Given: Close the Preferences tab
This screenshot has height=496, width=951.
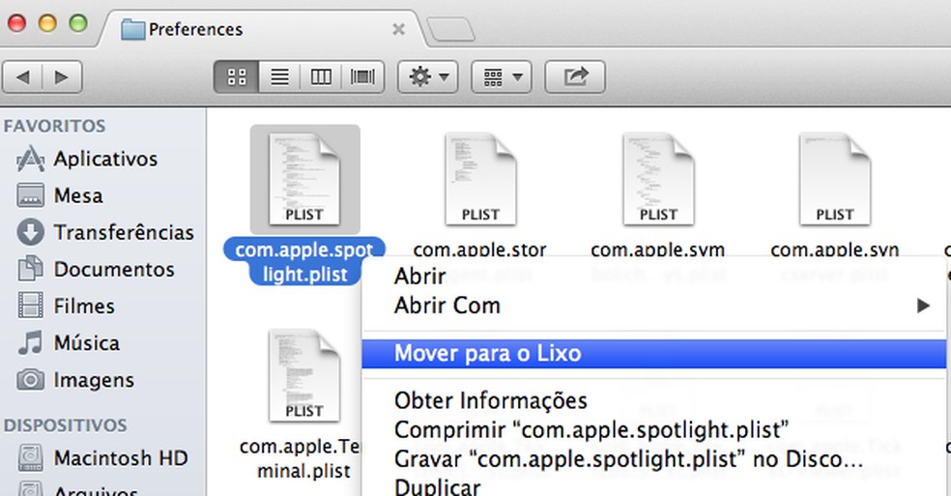Looking at the screenshot, I should (x=398, y=29).
